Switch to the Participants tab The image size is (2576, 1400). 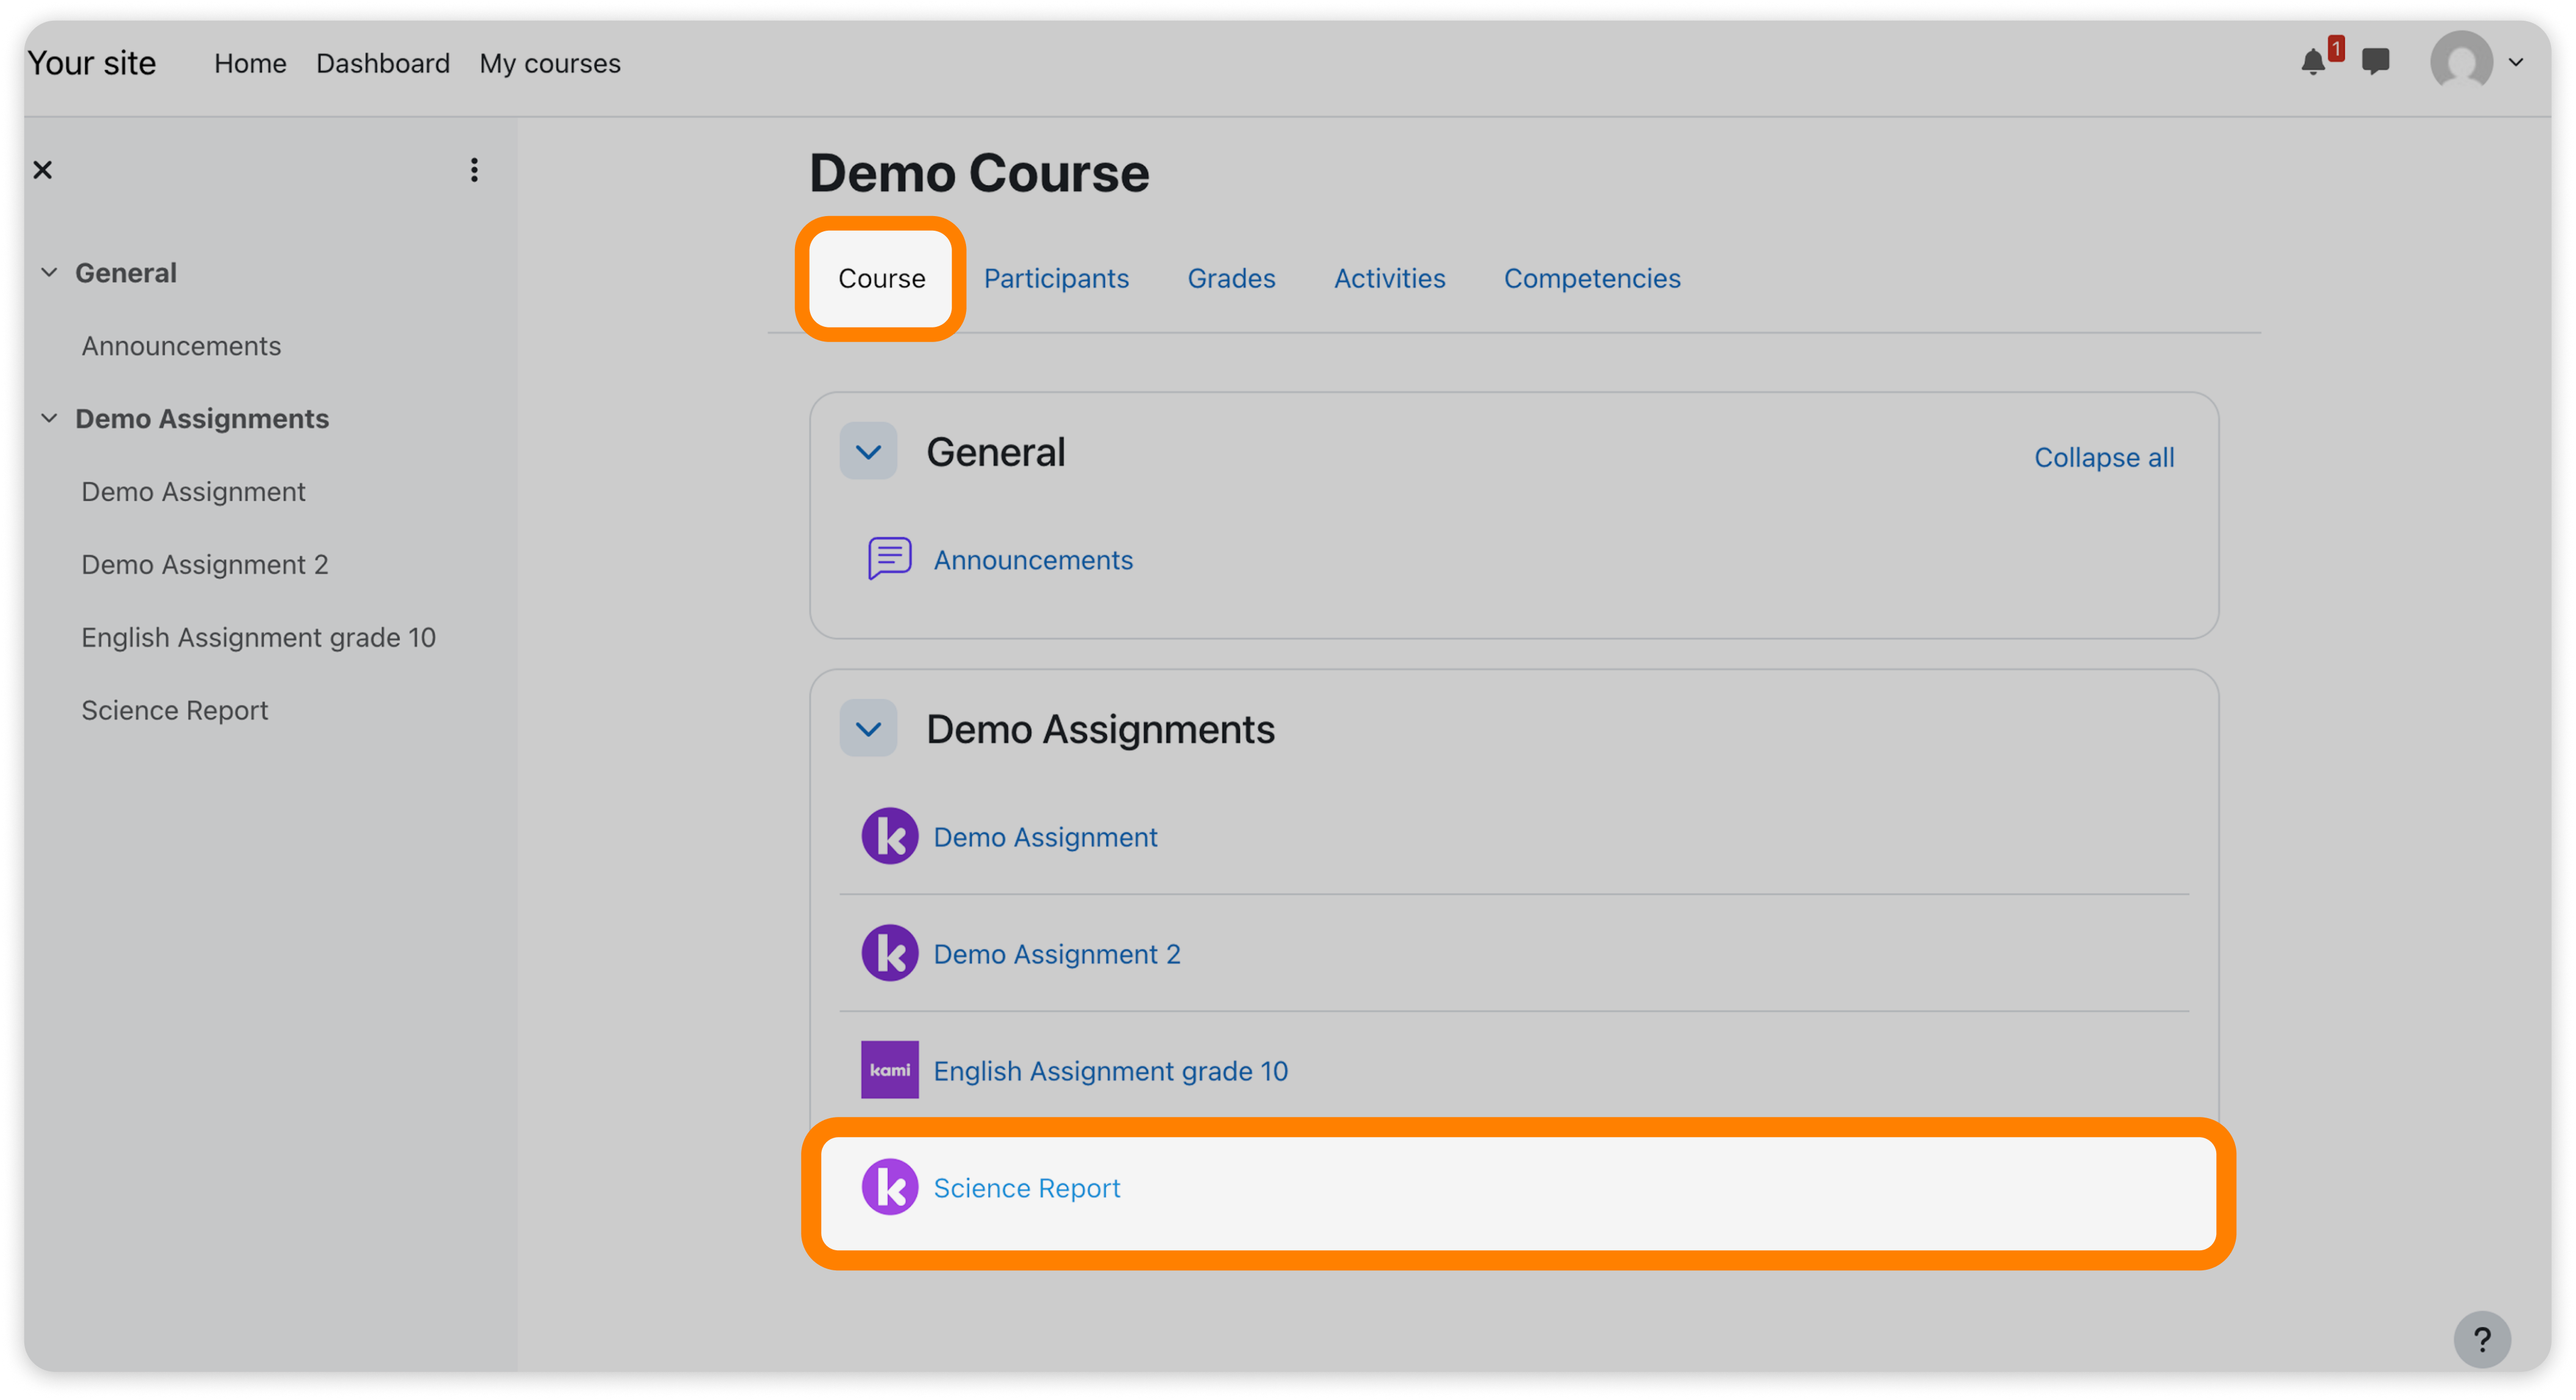1056,278
